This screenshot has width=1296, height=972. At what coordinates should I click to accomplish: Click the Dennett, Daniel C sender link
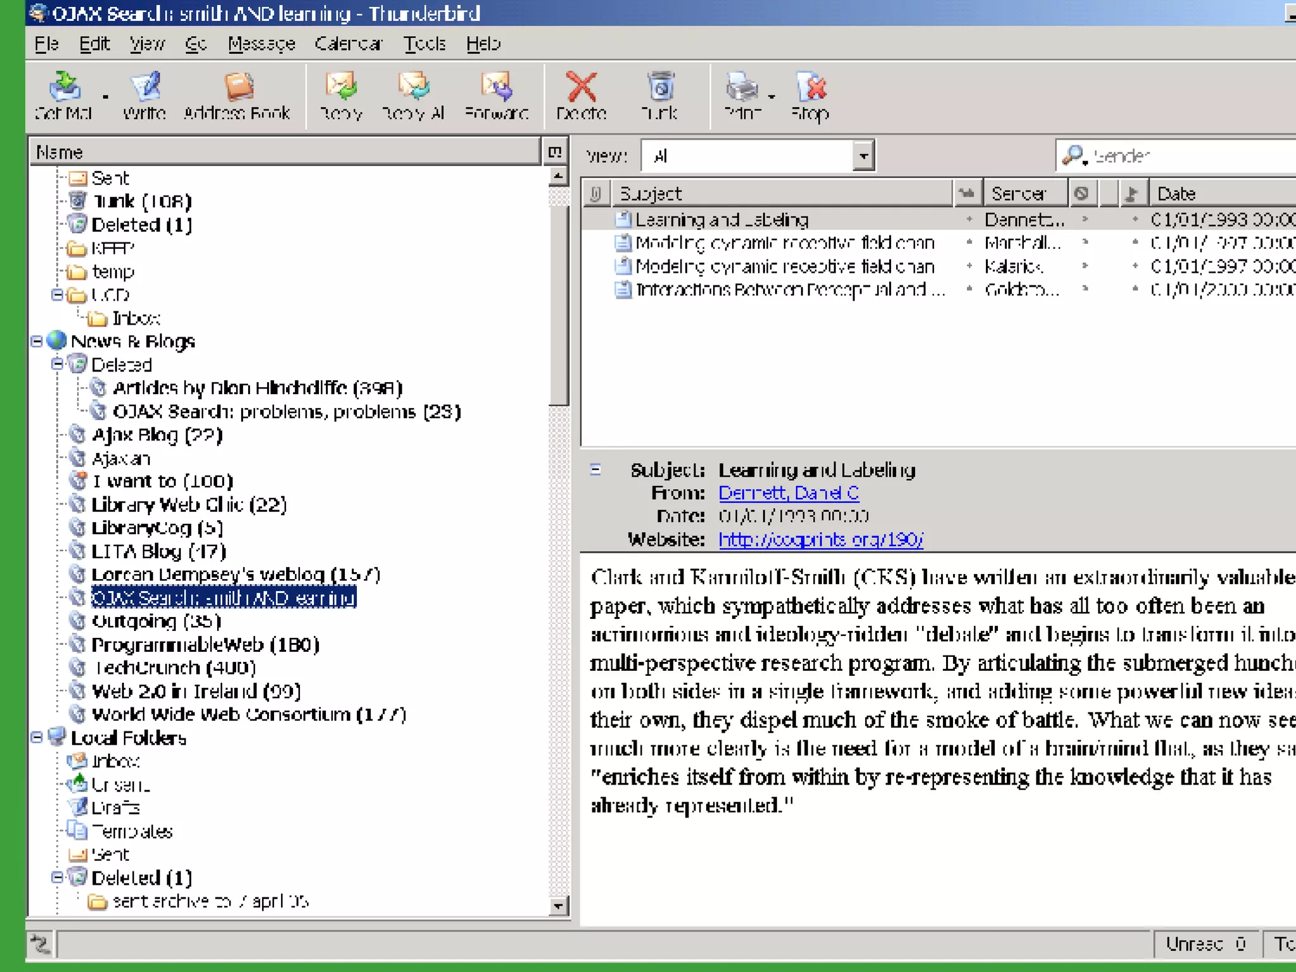point(788,493)
